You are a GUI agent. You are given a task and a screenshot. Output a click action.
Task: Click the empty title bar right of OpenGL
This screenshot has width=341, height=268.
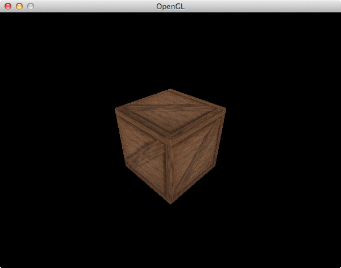[256, 6]
